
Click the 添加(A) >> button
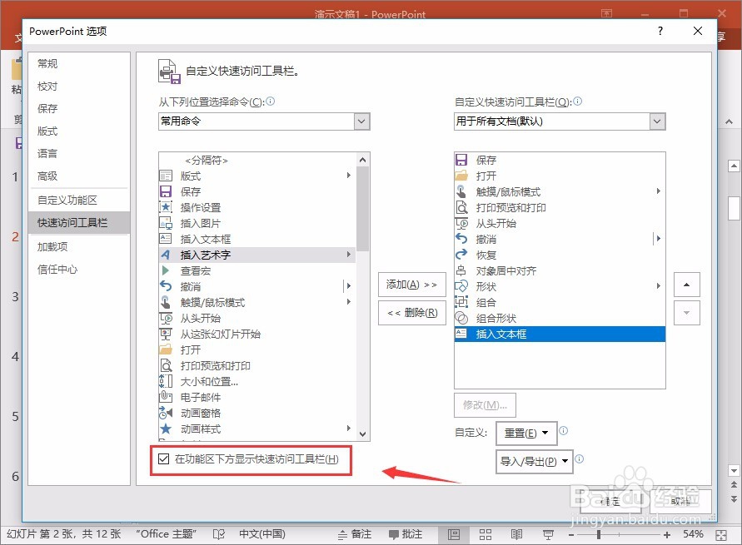[411, 285]
